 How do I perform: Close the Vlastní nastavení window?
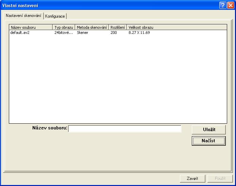(x=231, y=5)
